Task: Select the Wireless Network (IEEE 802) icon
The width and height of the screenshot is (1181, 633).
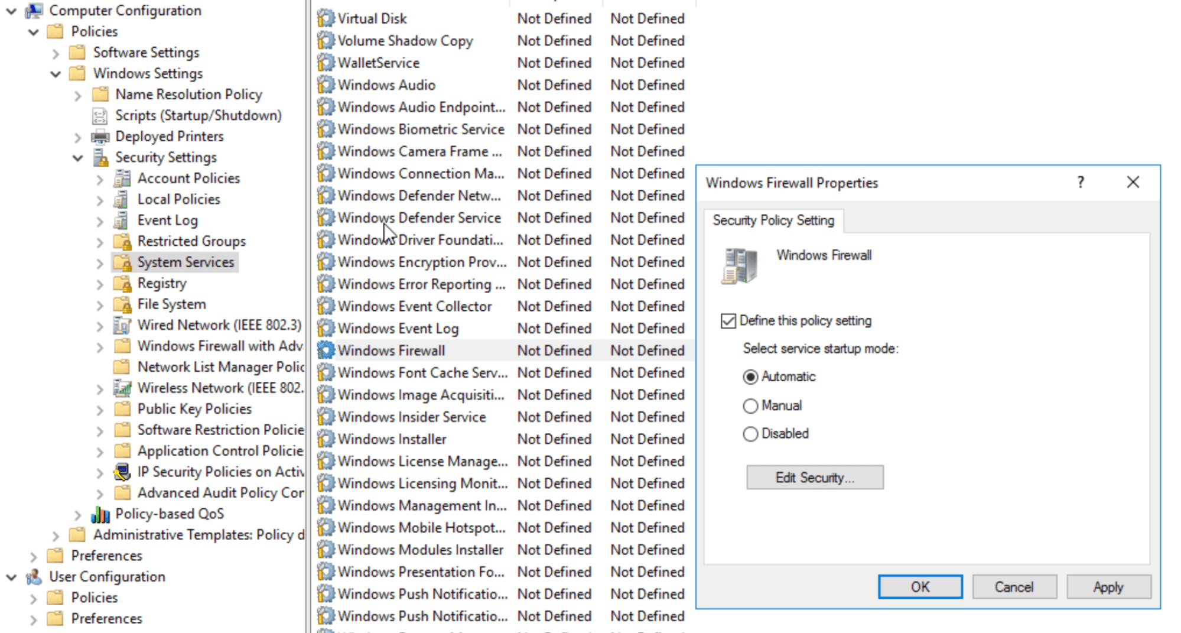Action: [123, 388]
